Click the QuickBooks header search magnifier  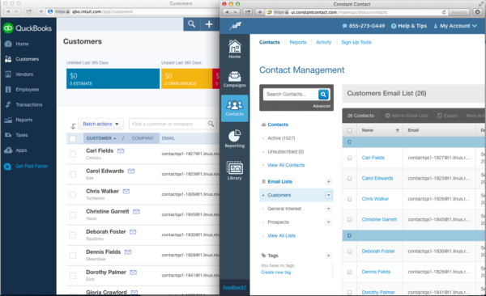191,24
